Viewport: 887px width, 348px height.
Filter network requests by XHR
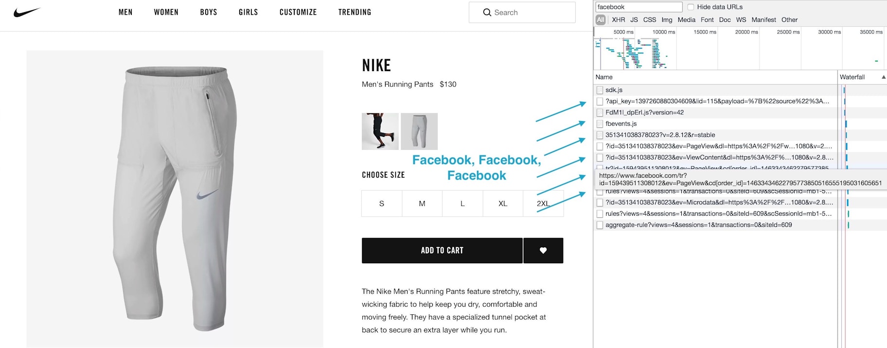pos(618,20)
